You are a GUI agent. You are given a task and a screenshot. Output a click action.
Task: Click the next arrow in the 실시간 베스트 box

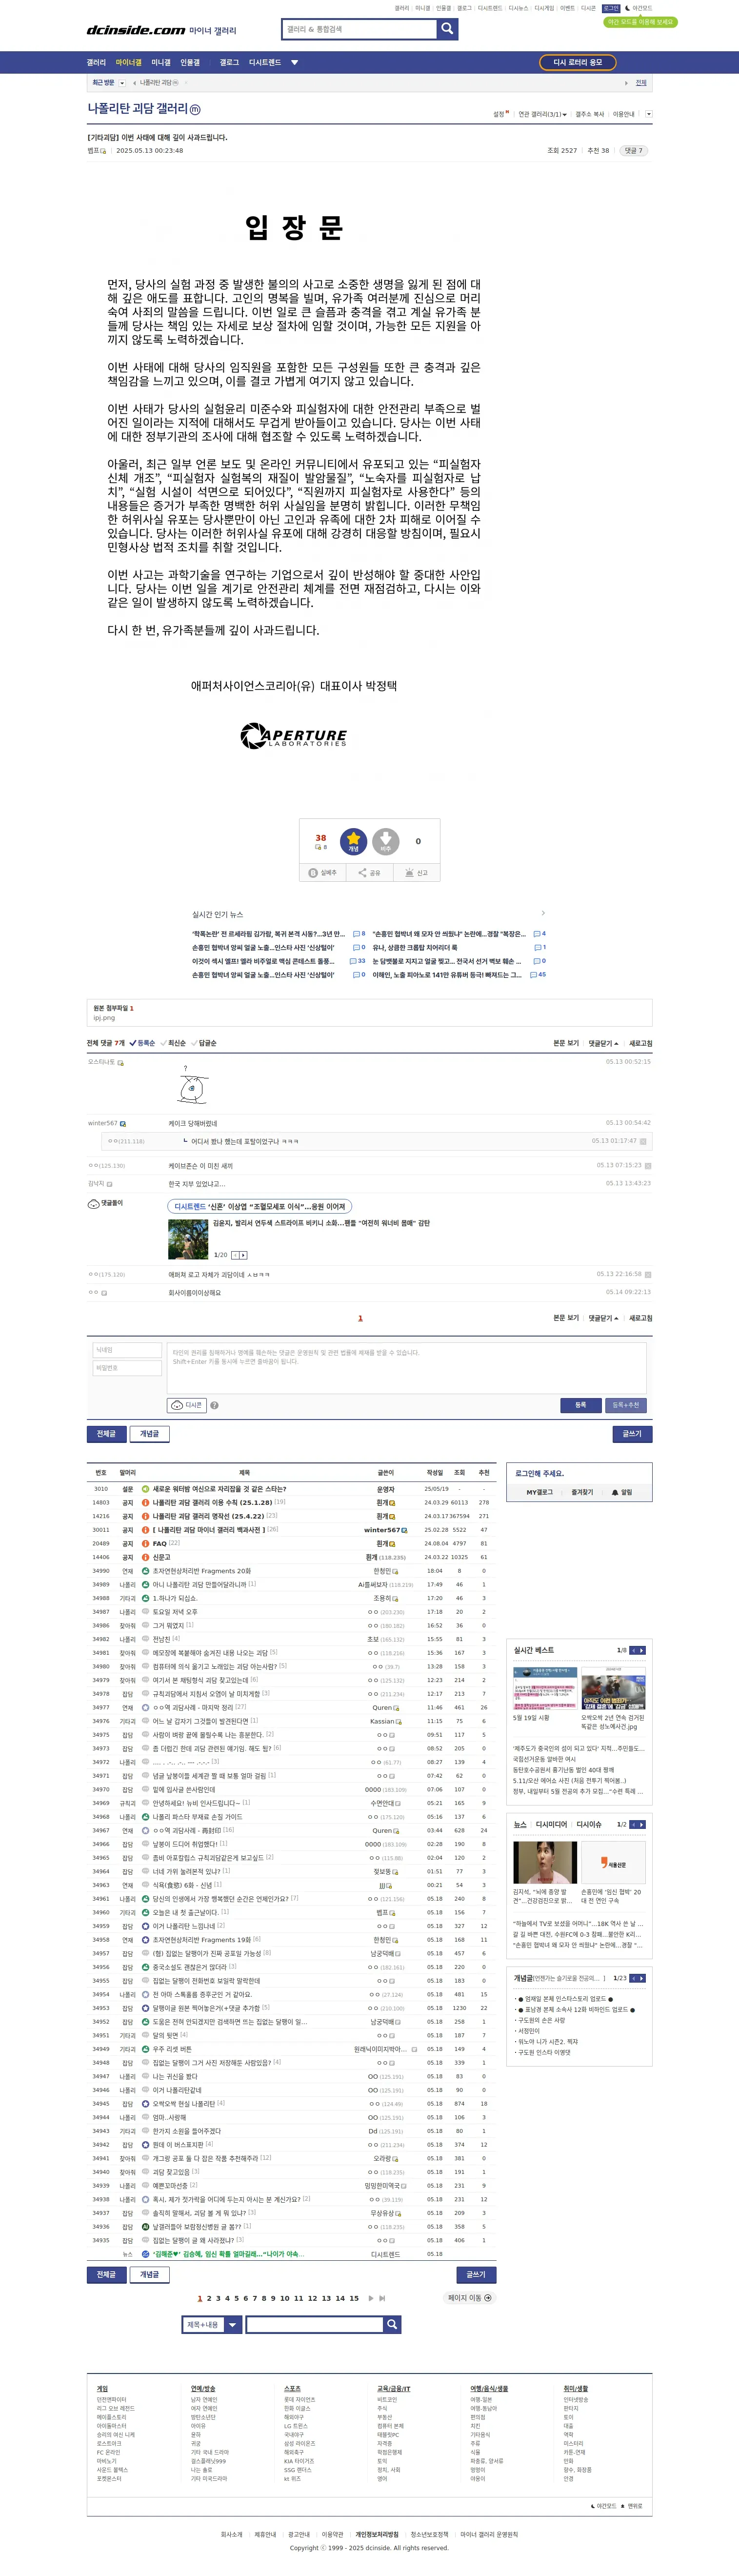[x=642, y=1650]
